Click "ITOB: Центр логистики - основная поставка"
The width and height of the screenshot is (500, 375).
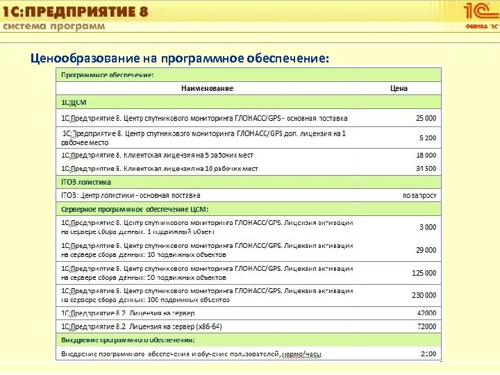[x=131, y=195]
